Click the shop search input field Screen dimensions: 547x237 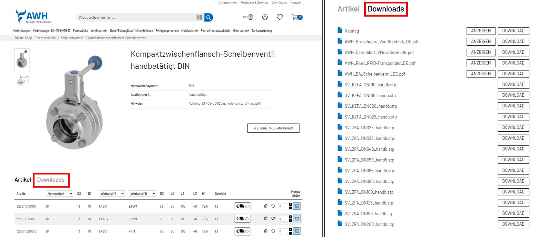click(x=135, y=17)
